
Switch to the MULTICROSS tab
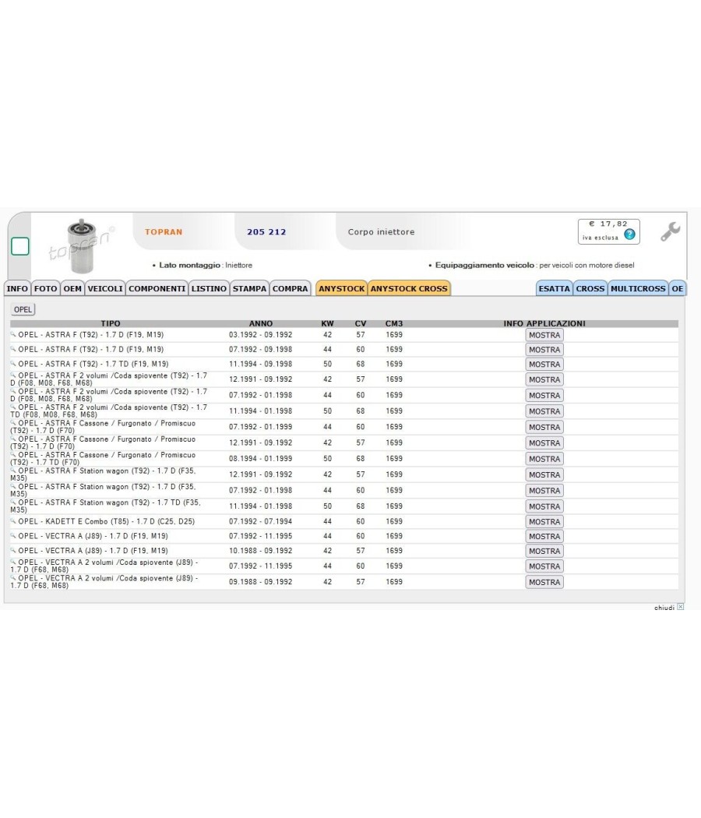[x=638, y=288]
